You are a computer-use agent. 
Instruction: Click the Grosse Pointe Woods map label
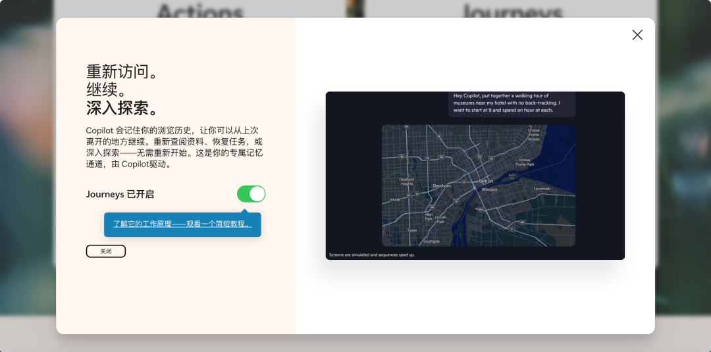(533, 135)
